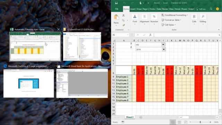This screenshot has height=125, width=222.
Task: Close the Automatic_Calendar.xlsm thumbnail
Action: click(59, 29)
